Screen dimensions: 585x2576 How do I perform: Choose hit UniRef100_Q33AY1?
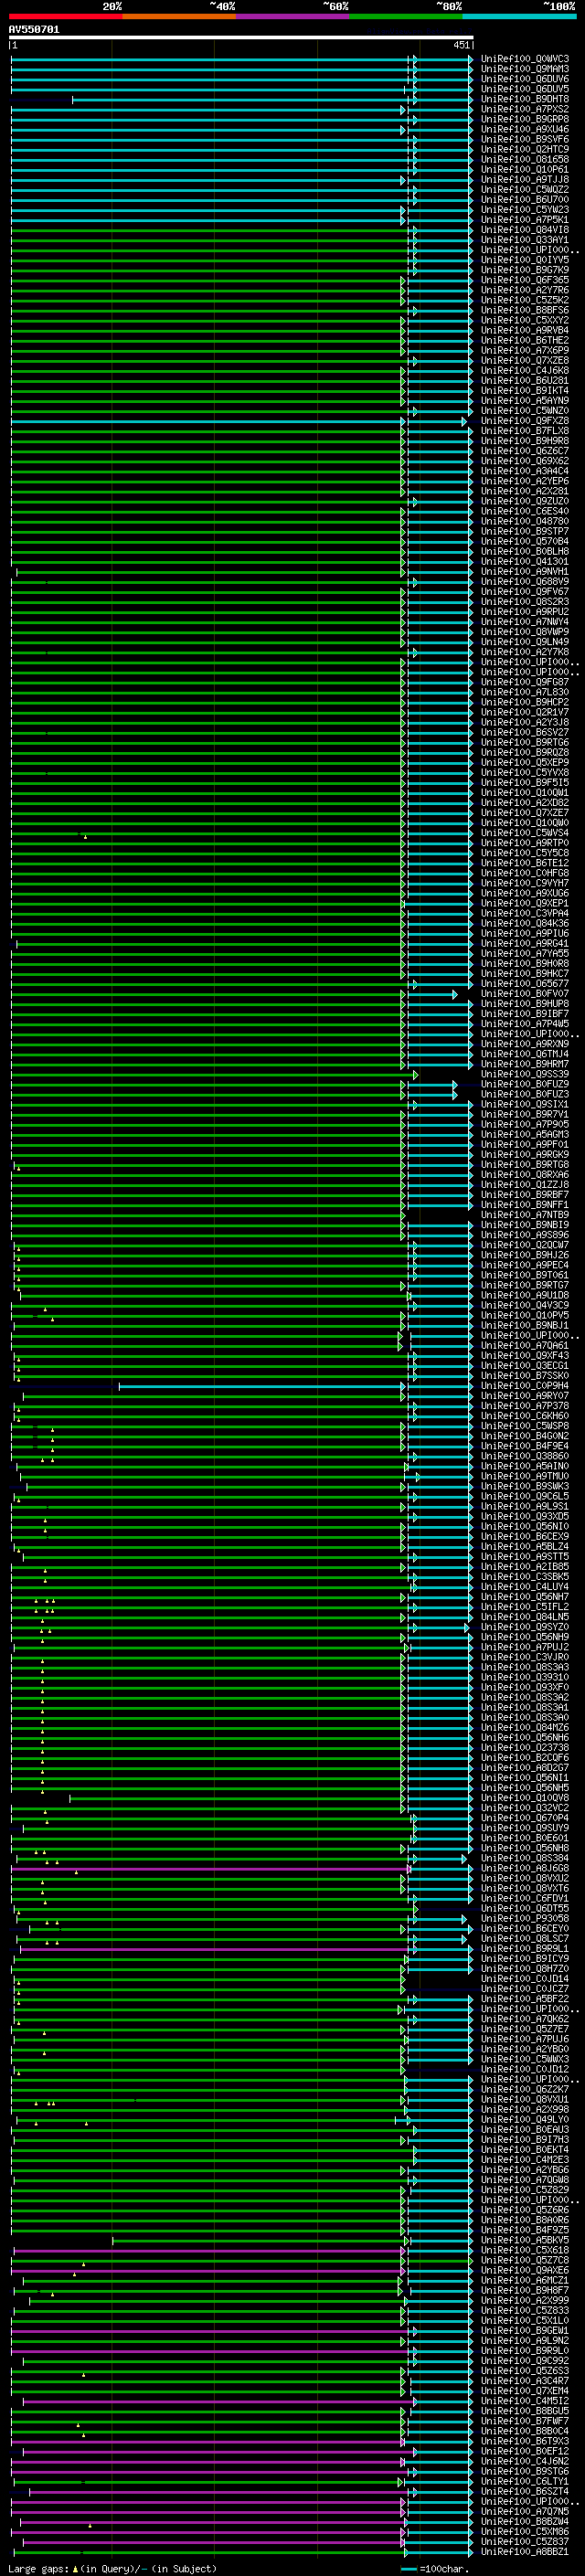click(x=525, y=240)
